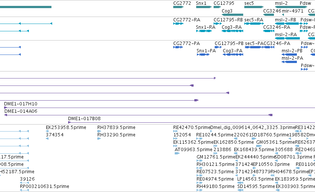The height and width of the screenshot is (192, 315).
Task: Click the SD08701.3prime EST label
Action: pyautogui.click(x=294, y=157)
